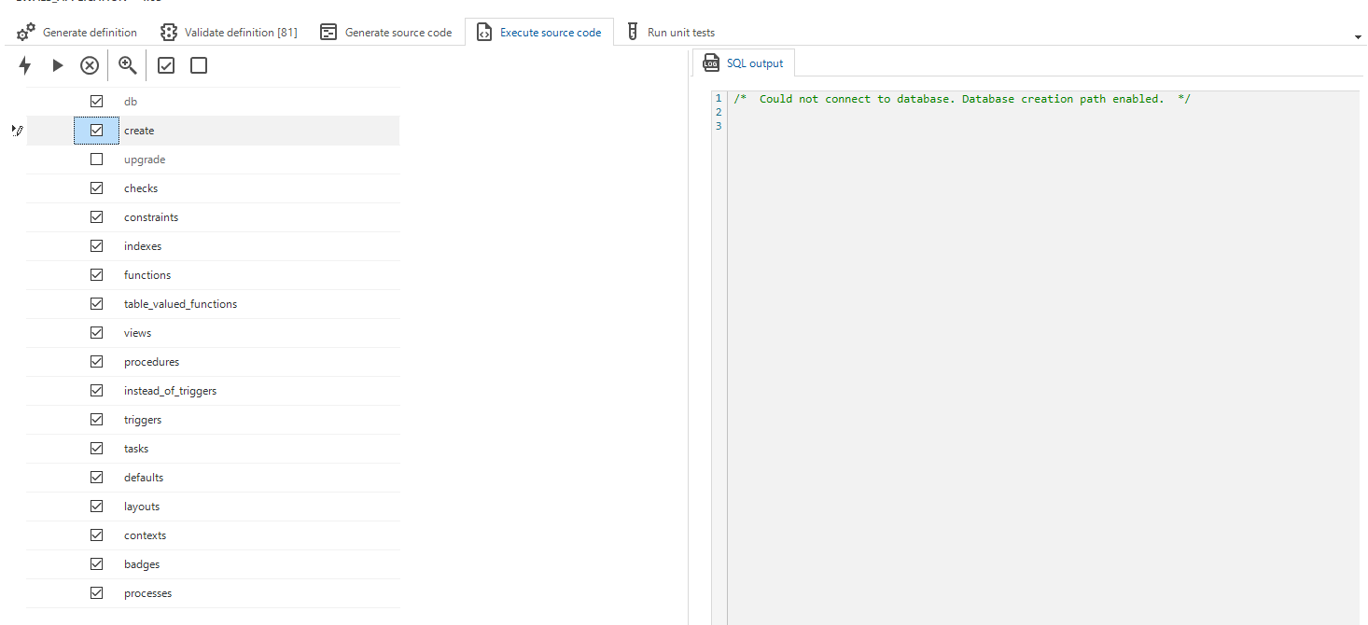Screen dimensions: 1368x625
Task: Select the 'tasks' row label
Action: 136,449
